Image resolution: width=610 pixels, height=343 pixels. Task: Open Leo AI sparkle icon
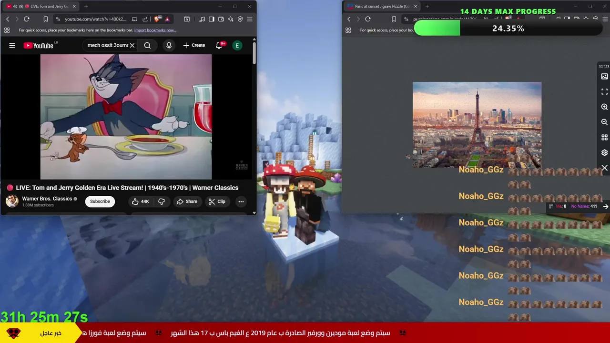point(231,19)
